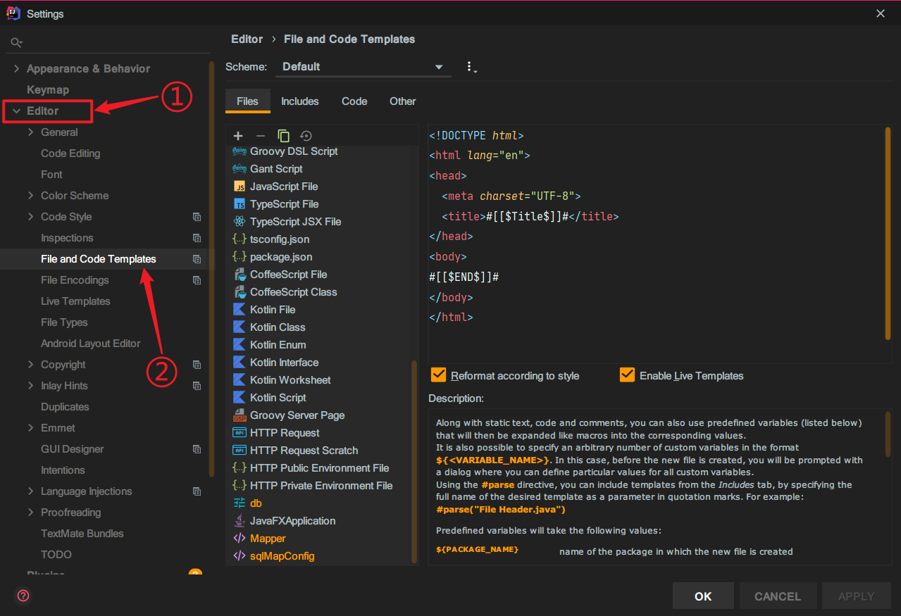Expand the Proofreading node
The height and width of the screenshot is (616, 901).
click(30, 513)
